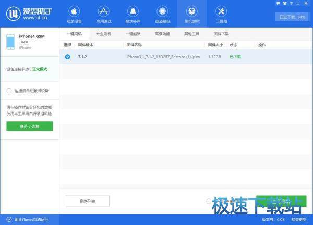Open the 刷机越狱 flash/jailbreak box icon
The width and height of the screenshot is (313, 225).
coord(192,11)
